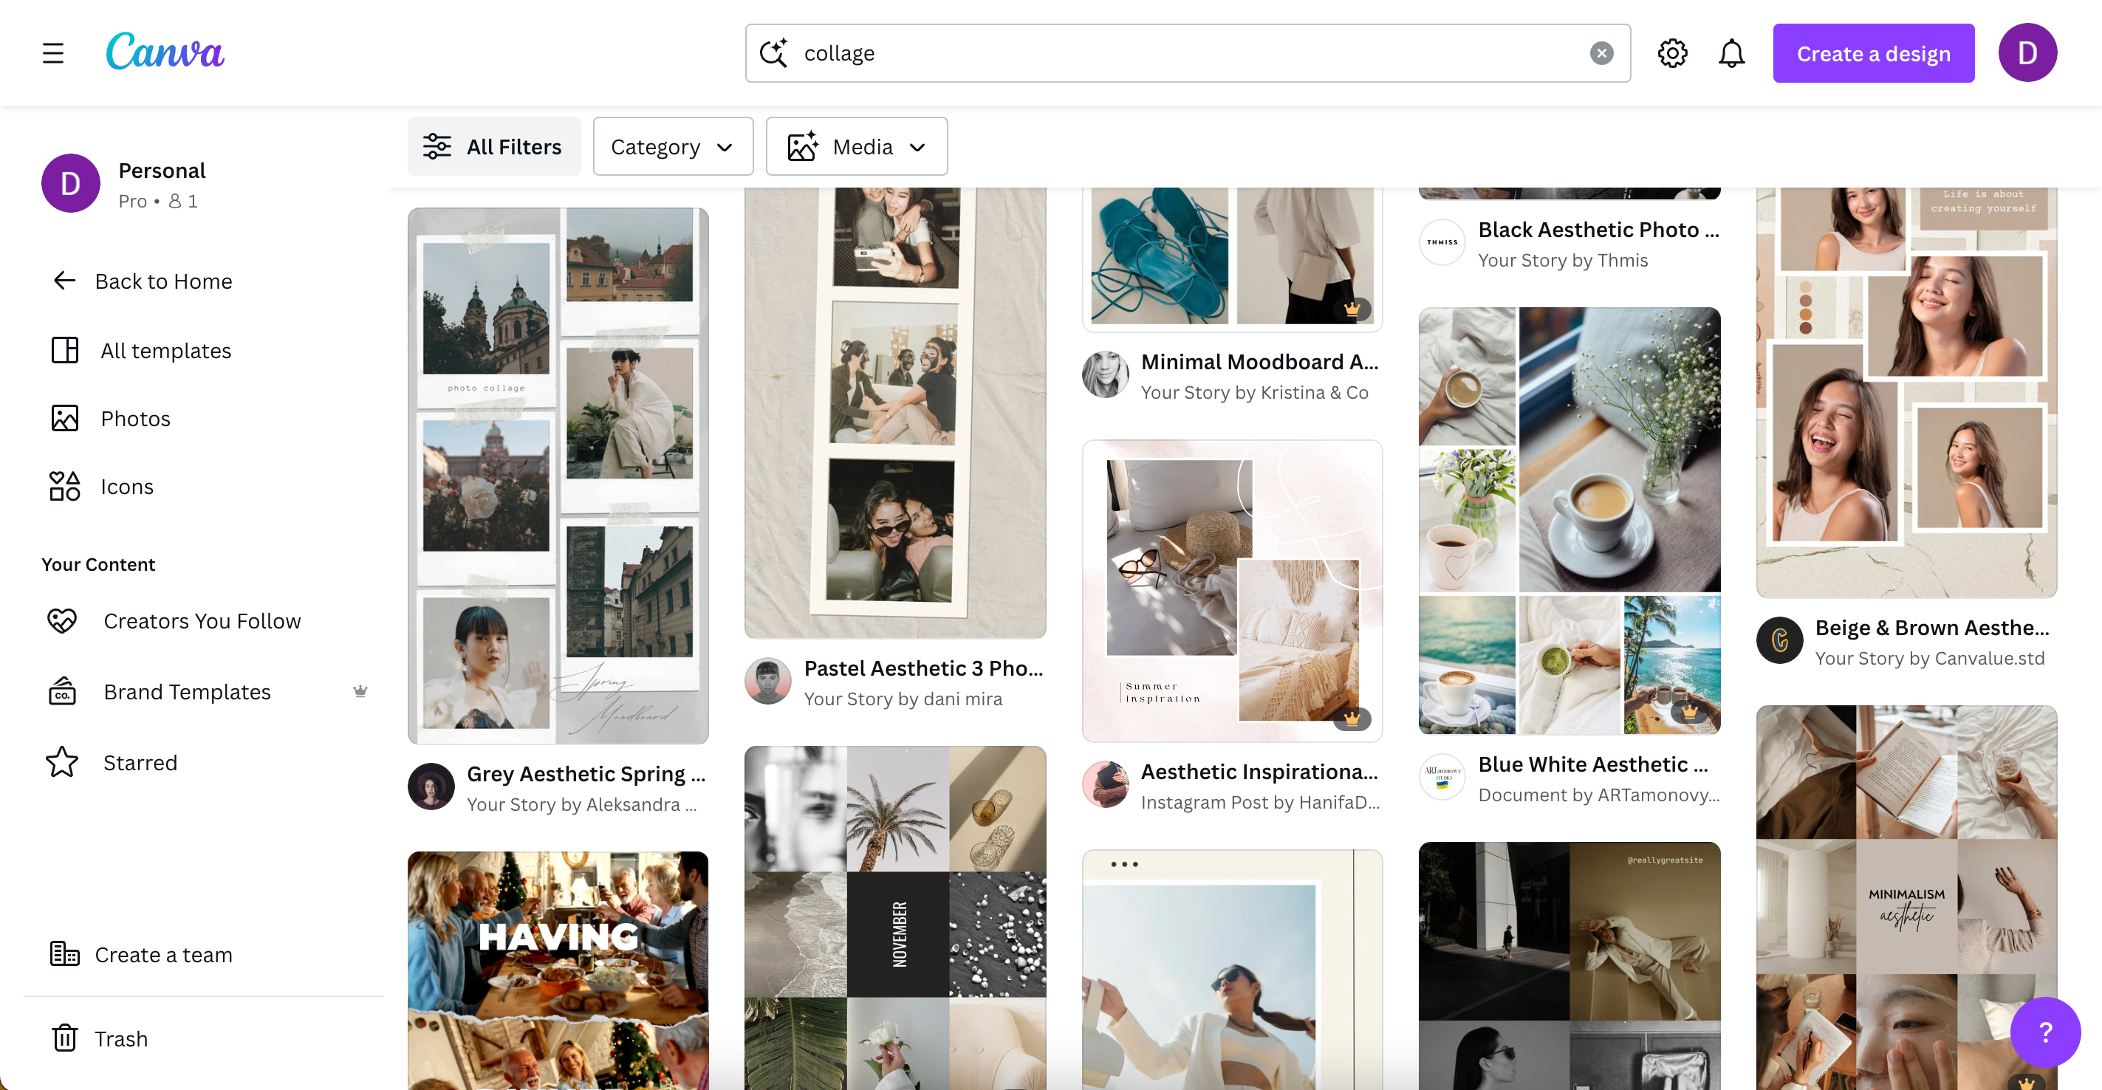Click the collage search input
This screenshot has height=1090, width=2102.
(1183, 53)
